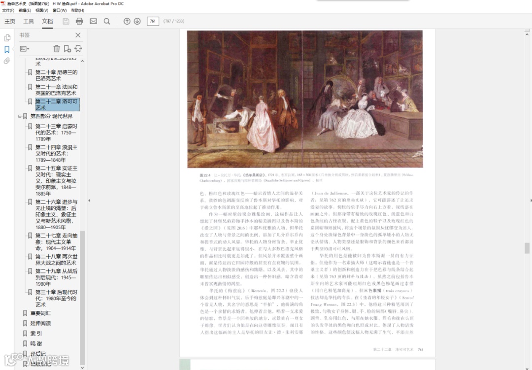Toggle the bookmarks panel icon
Image resolution: width=532 pixels, height=370 pixels.
(x=7, y=50)
